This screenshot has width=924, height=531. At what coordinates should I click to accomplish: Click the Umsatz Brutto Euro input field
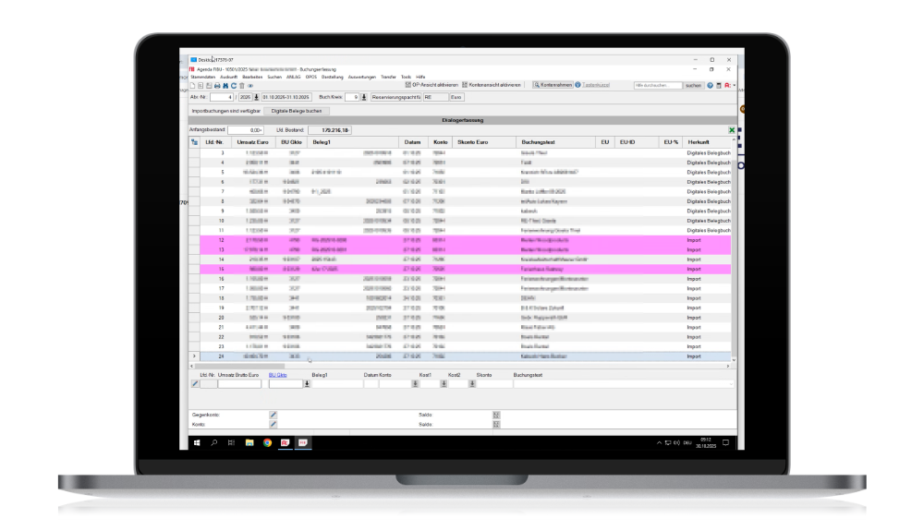(239, 384)
